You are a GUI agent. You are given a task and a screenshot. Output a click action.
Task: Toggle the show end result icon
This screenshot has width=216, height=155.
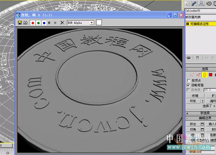point(198,58)
